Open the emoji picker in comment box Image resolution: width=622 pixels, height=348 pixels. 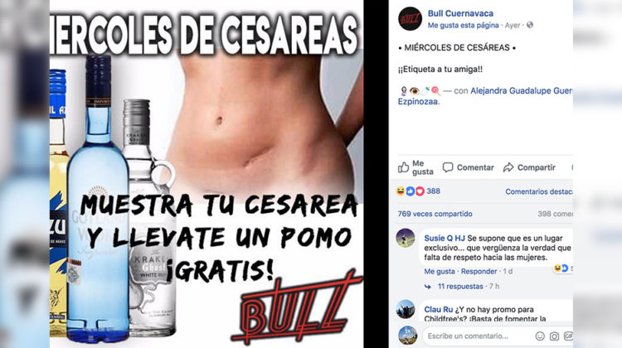540,336
